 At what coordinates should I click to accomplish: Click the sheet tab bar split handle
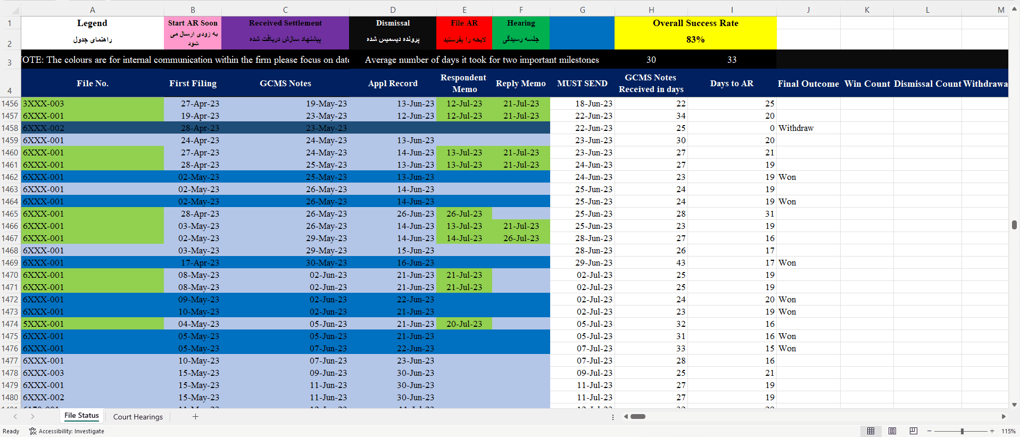613,417
